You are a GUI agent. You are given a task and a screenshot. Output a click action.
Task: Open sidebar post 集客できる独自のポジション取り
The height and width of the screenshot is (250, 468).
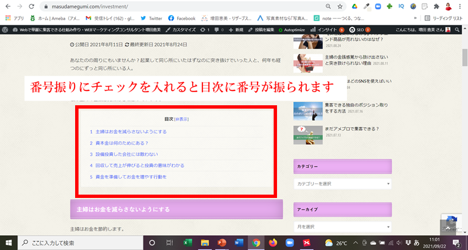click(x=356, y=108)
